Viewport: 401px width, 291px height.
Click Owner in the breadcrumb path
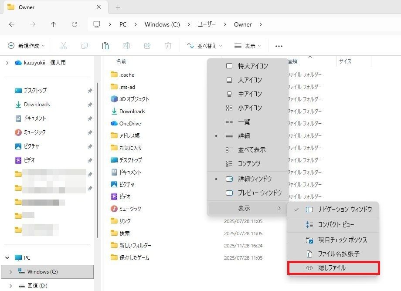coord(243,24)
